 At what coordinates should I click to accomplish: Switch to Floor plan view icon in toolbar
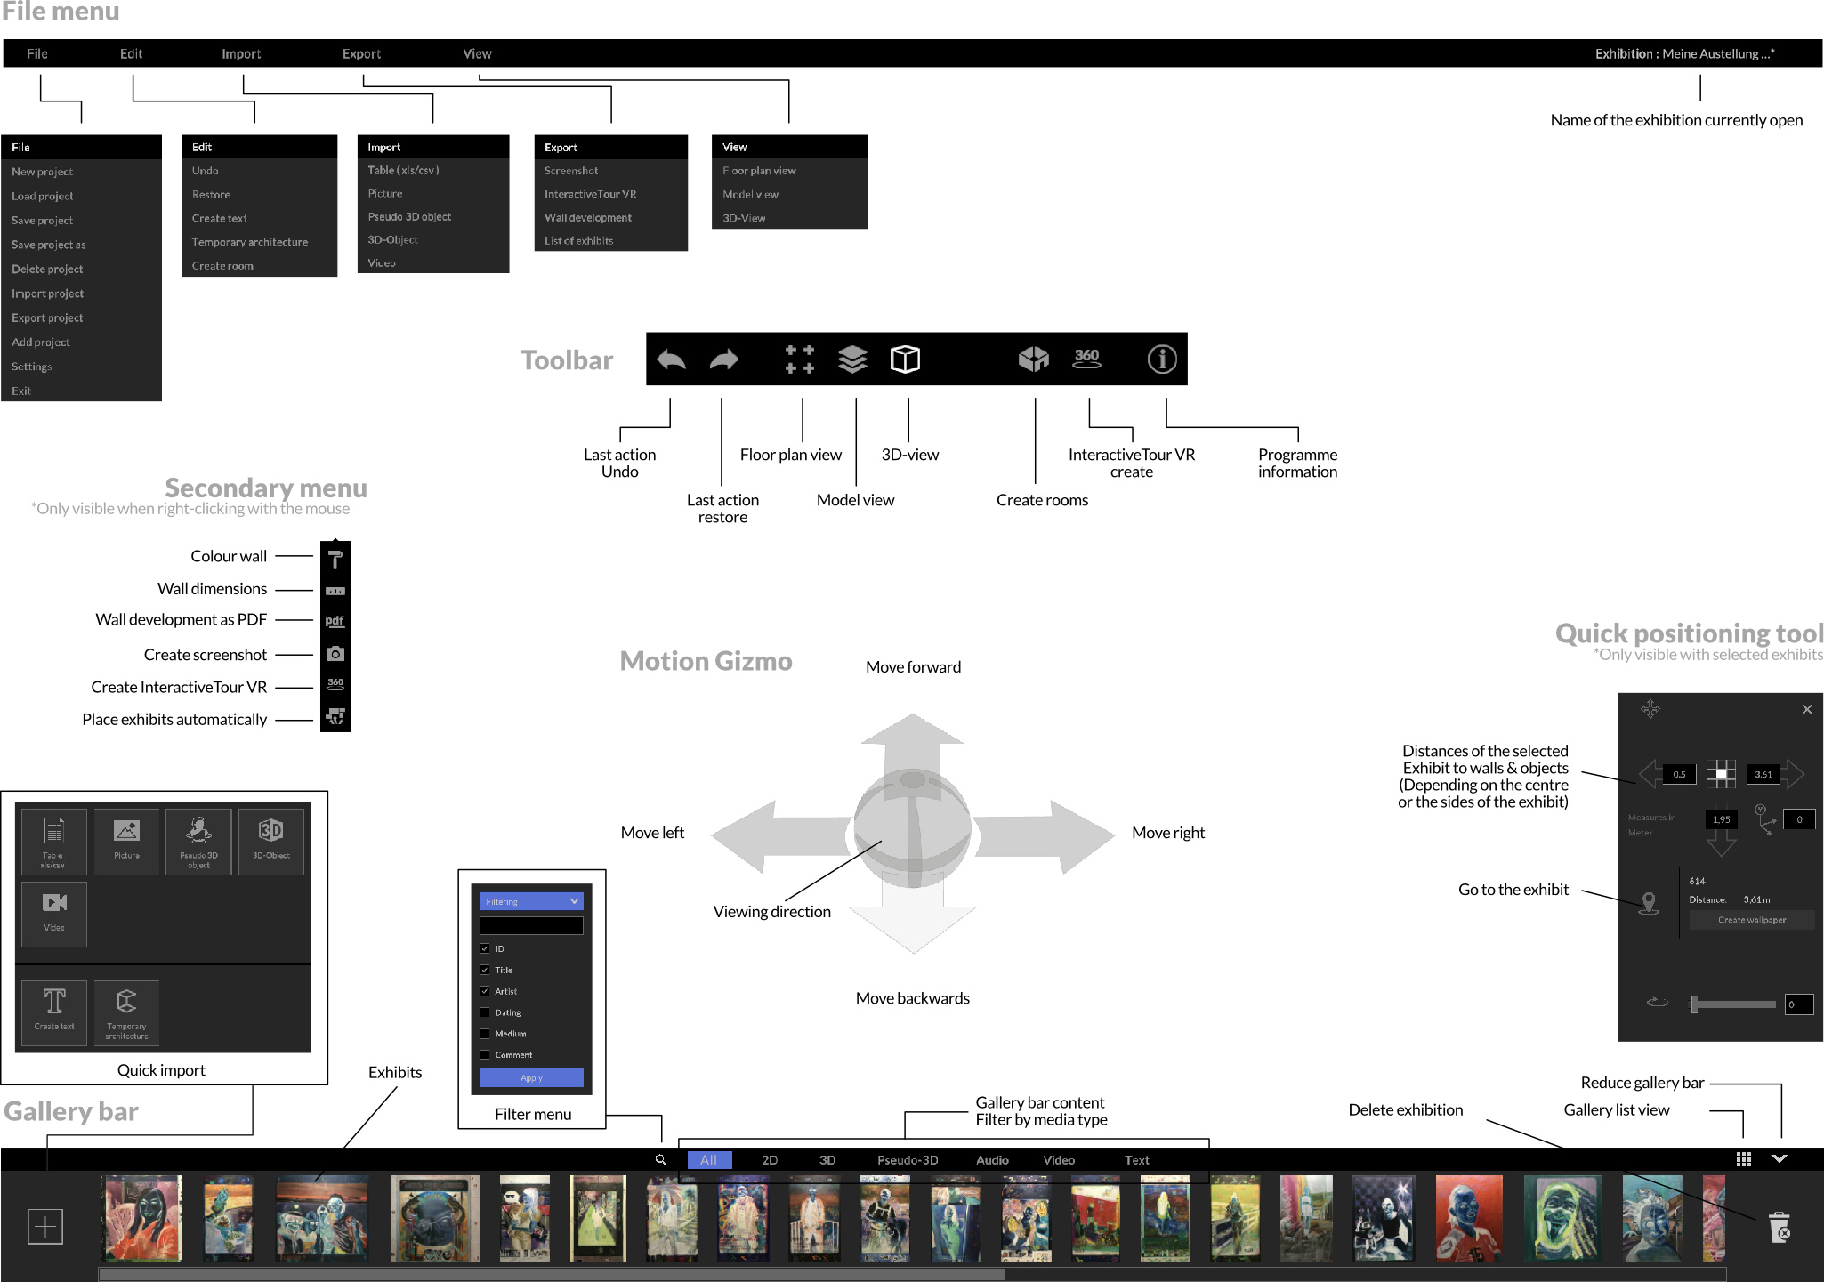799,359
